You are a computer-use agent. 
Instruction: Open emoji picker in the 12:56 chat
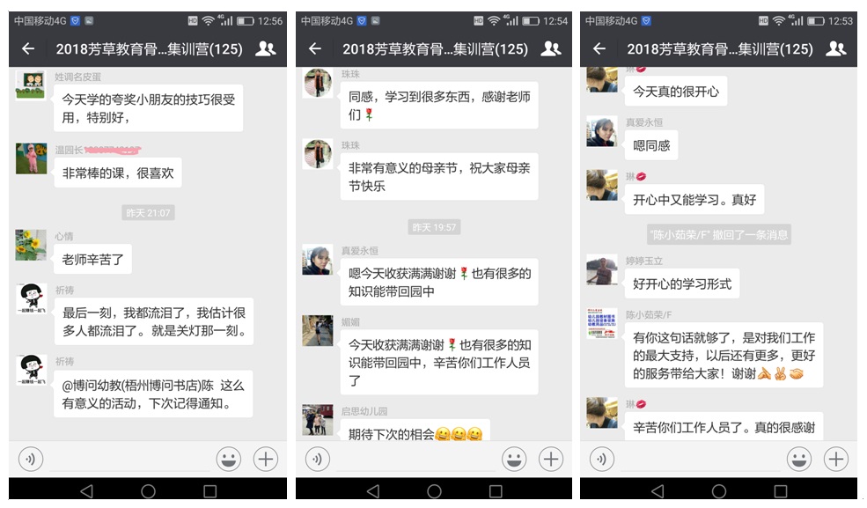click(228, 459)
